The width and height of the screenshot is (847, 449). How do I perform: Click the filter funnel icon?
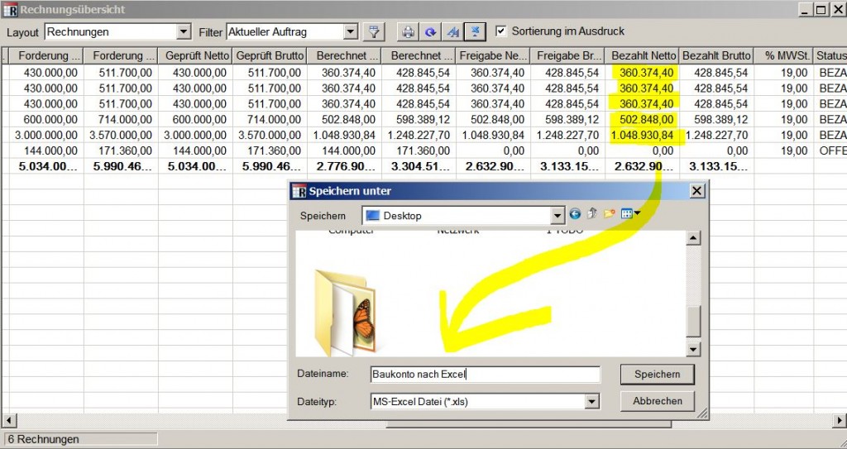[x=375, y=32]
